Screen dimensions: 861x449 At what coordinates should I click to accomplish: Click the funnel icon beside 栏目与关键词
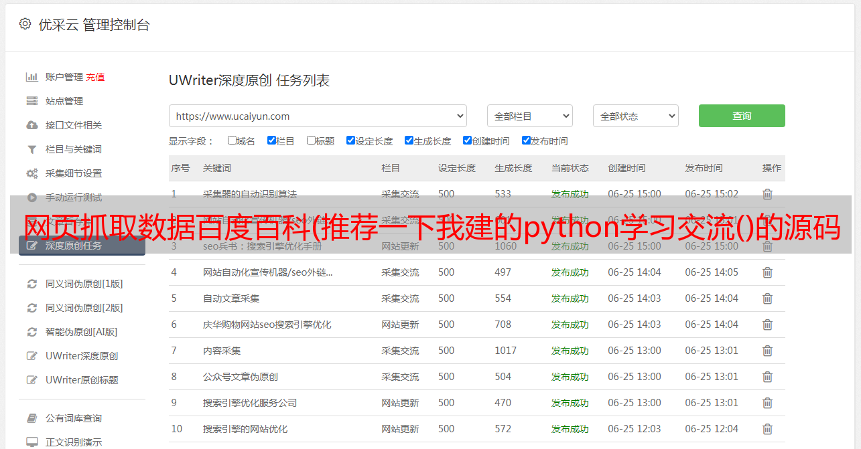point(31,149)
